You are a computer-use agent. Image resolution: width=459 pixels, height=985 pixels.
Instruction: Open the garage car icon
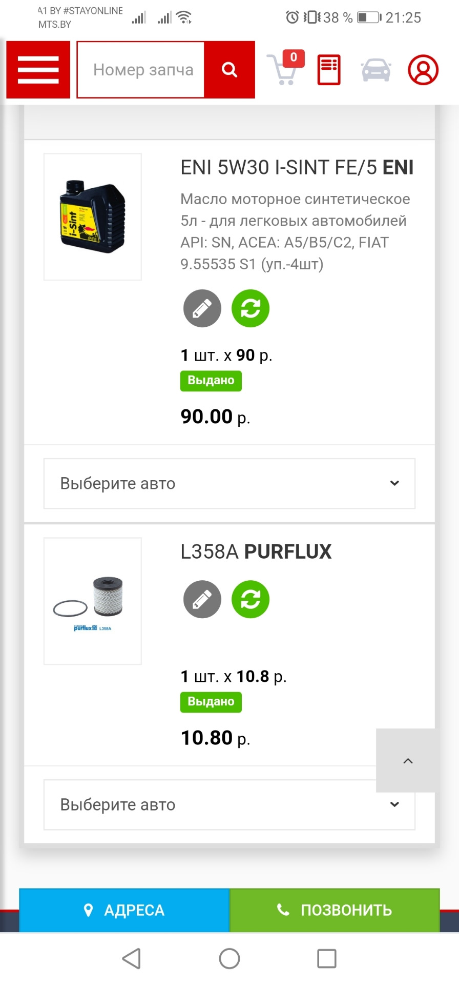coord(376,70)
